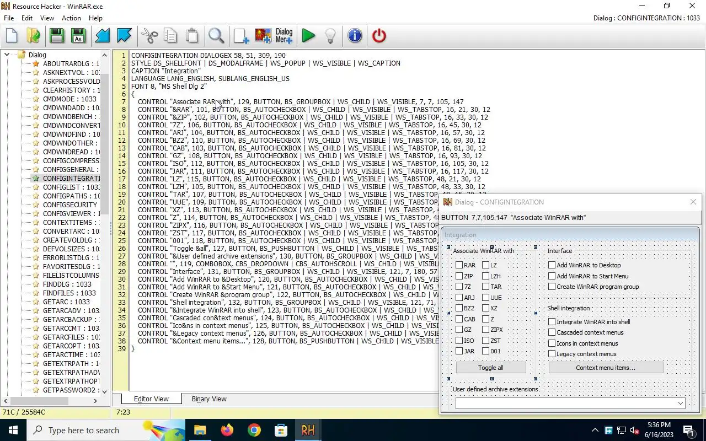Open the Action menu
This screenshot has width=706, height=441.
[71, 18]
